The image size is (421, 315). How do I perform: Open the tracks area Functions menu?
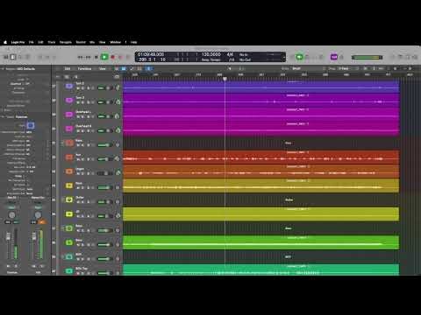84,69
